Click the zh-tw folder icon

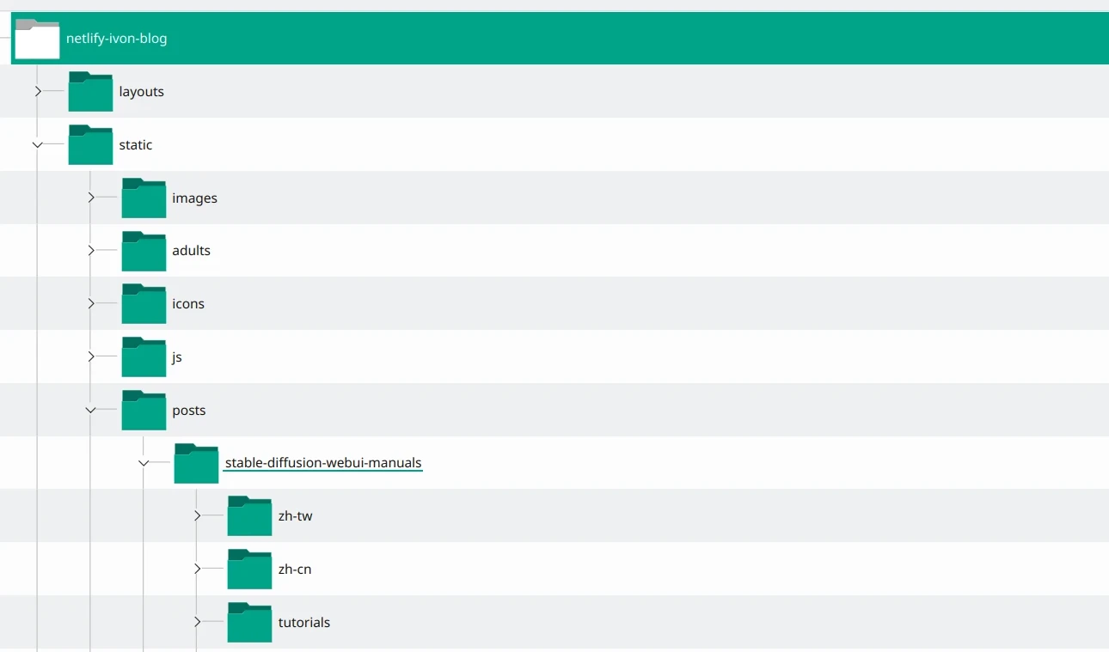pyautogui.click(x=249, y=516)
